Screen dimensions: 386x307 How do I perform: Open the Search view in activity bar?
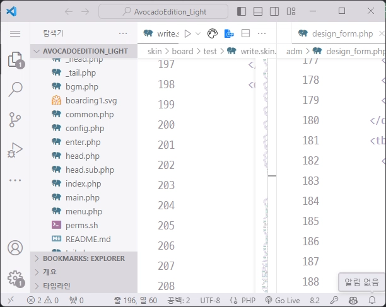click(x=15, y=90)
